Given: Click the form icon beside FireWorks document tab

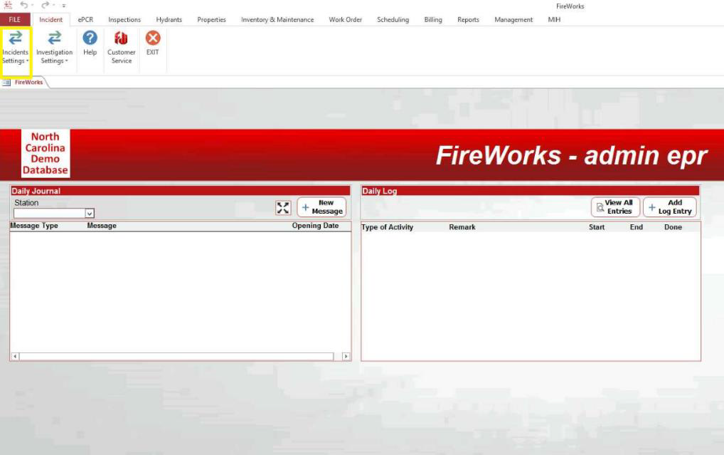Looking at the screenshot, I should click(6, 83).
